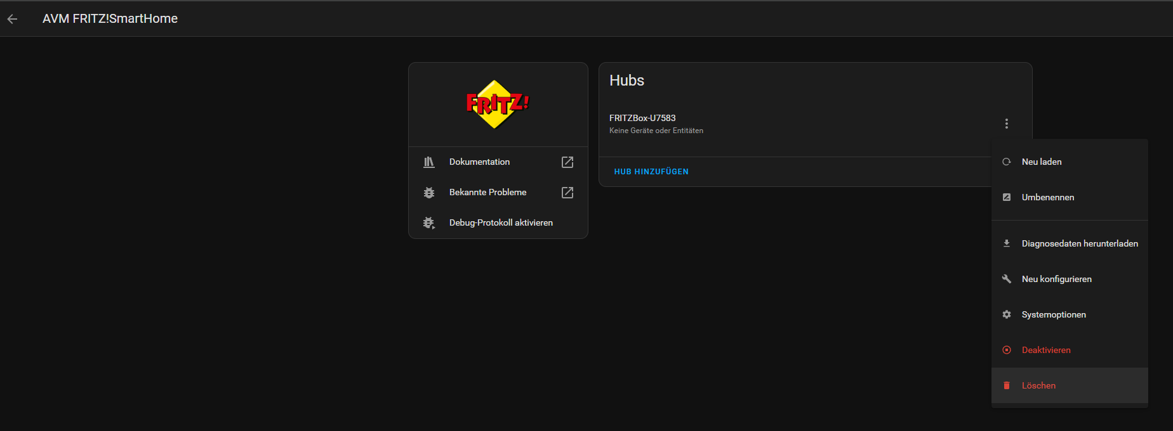Click the Bekannte Probleme bug icon

tap(429, 193)
